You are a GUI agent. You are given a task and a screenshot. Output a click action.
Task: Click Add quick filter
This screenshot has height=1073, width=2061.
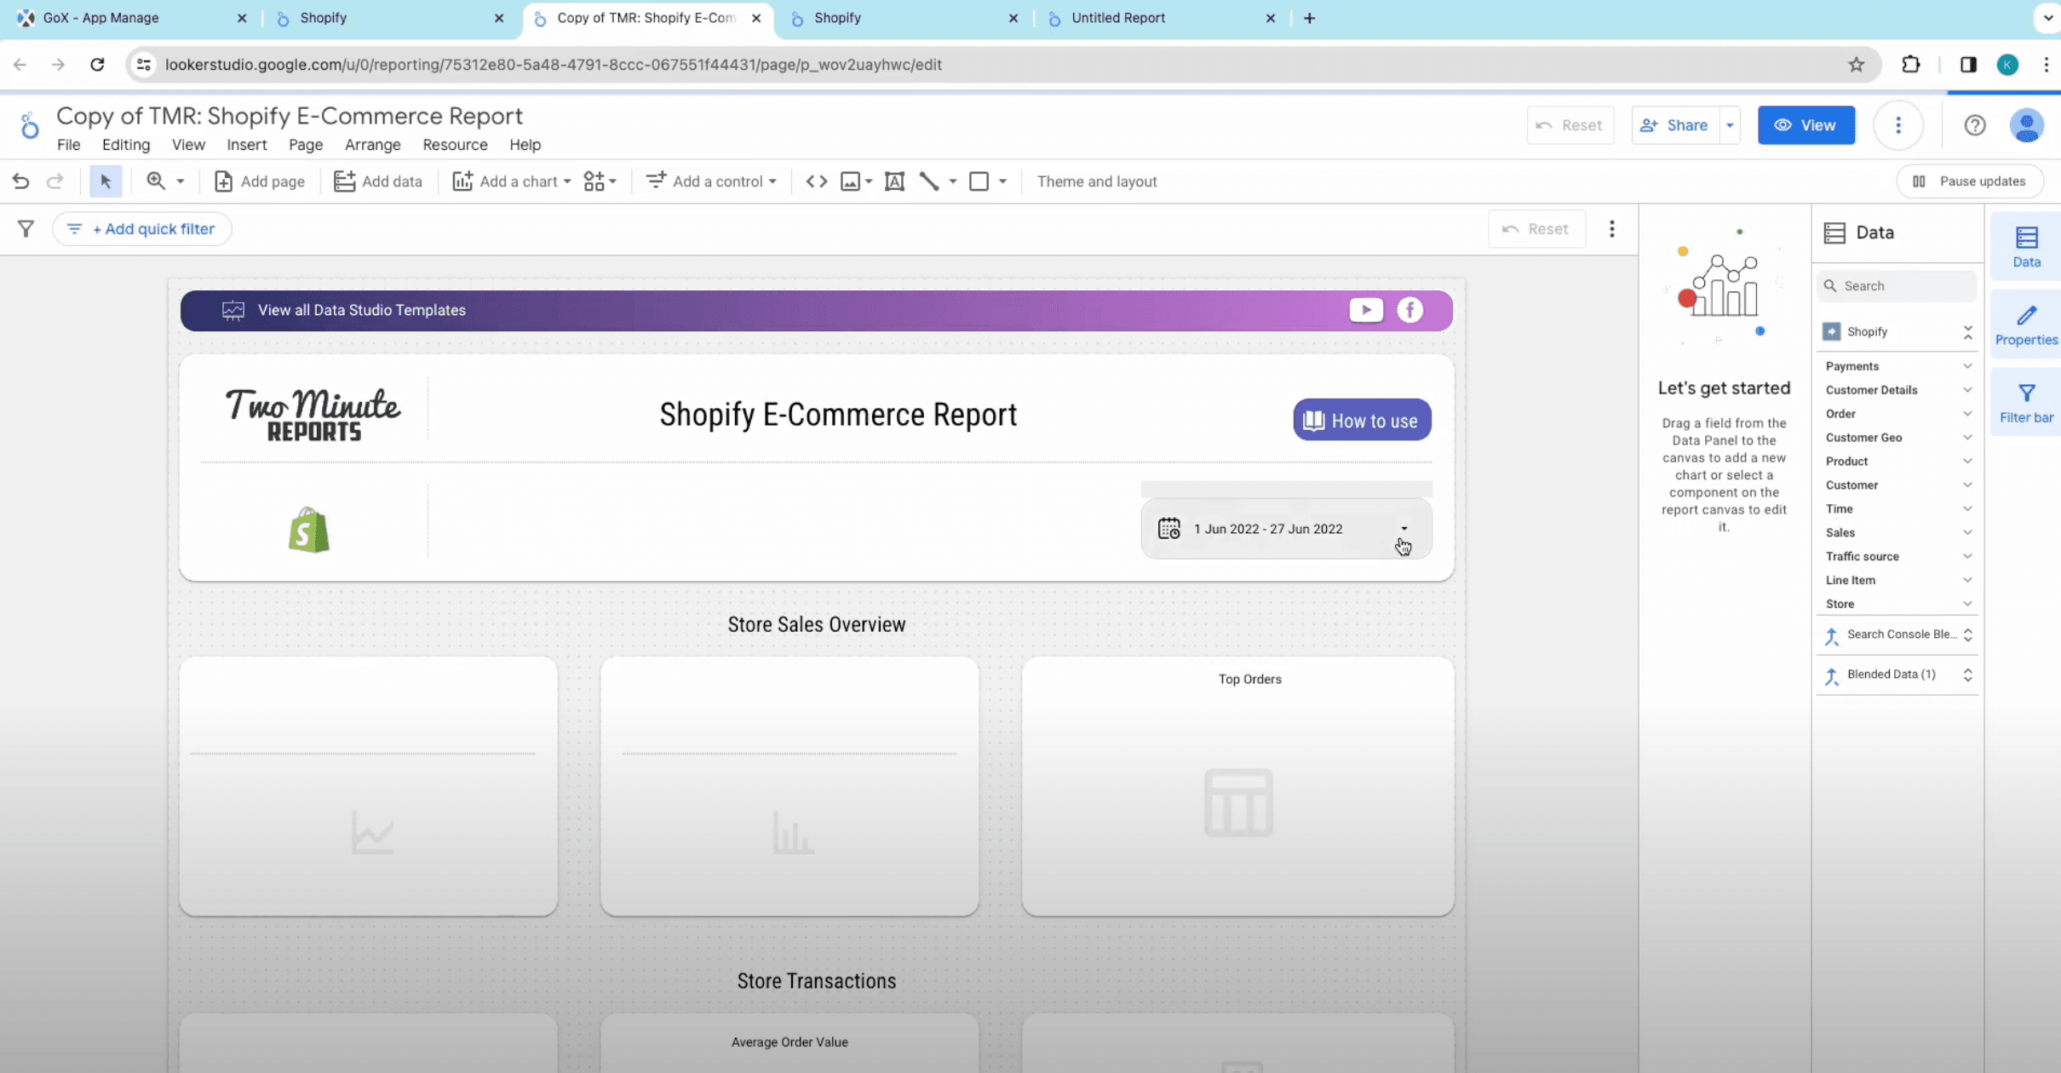pos(142,228)
